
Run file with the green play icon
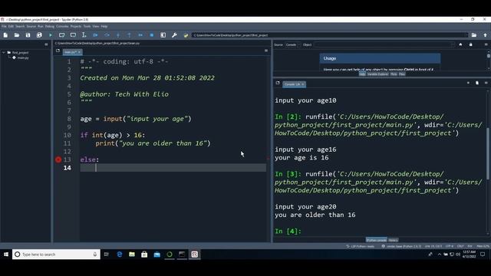(x=51, y=35)
